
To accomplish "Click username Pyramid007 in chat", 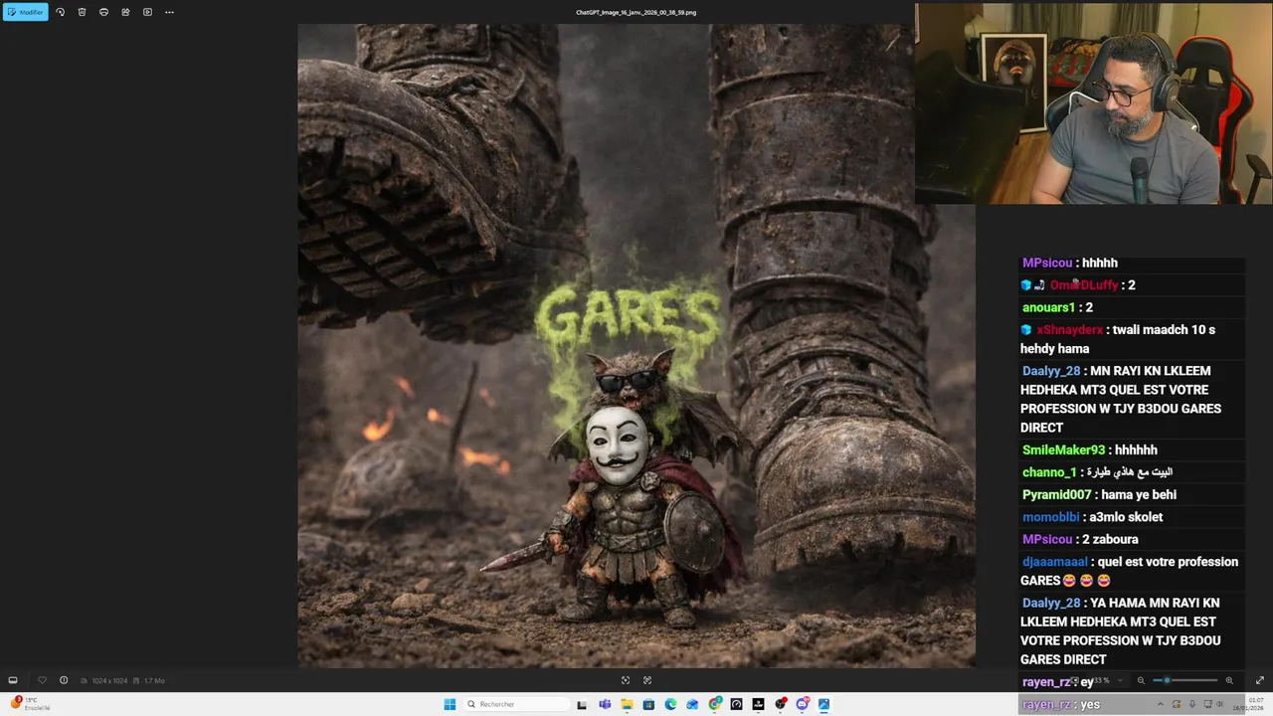I will tap(1056, 495).
